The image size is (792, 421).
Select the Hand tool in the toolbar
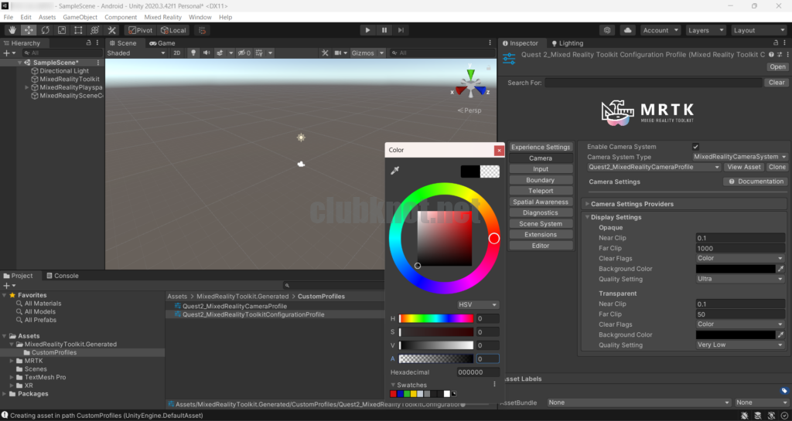click(12, 30)
